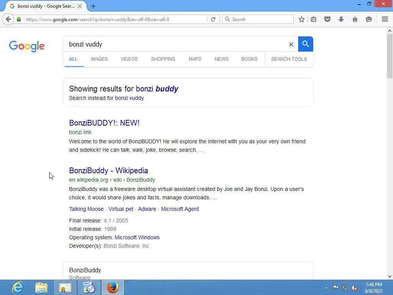Go back with the browser back arrow
This screenshot has height=295, width=393.
(8, 19)
